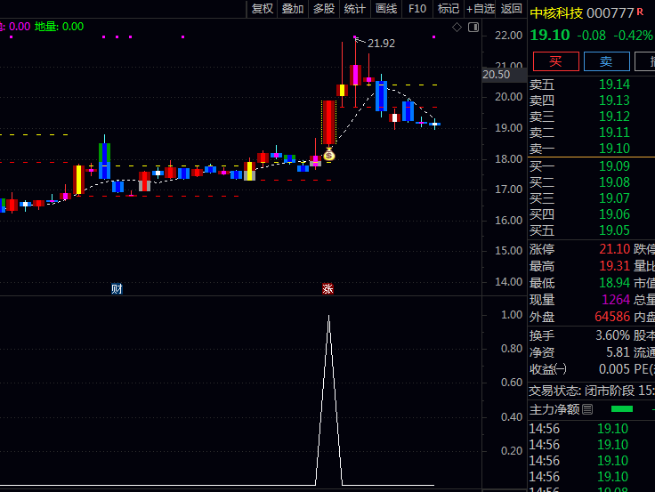This screenshot has height=492, width=655.
Task: Select the 买二 price 19.08
Action: pos(614,182)
